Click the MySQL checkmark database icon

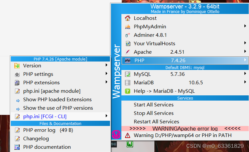[128, 74]
